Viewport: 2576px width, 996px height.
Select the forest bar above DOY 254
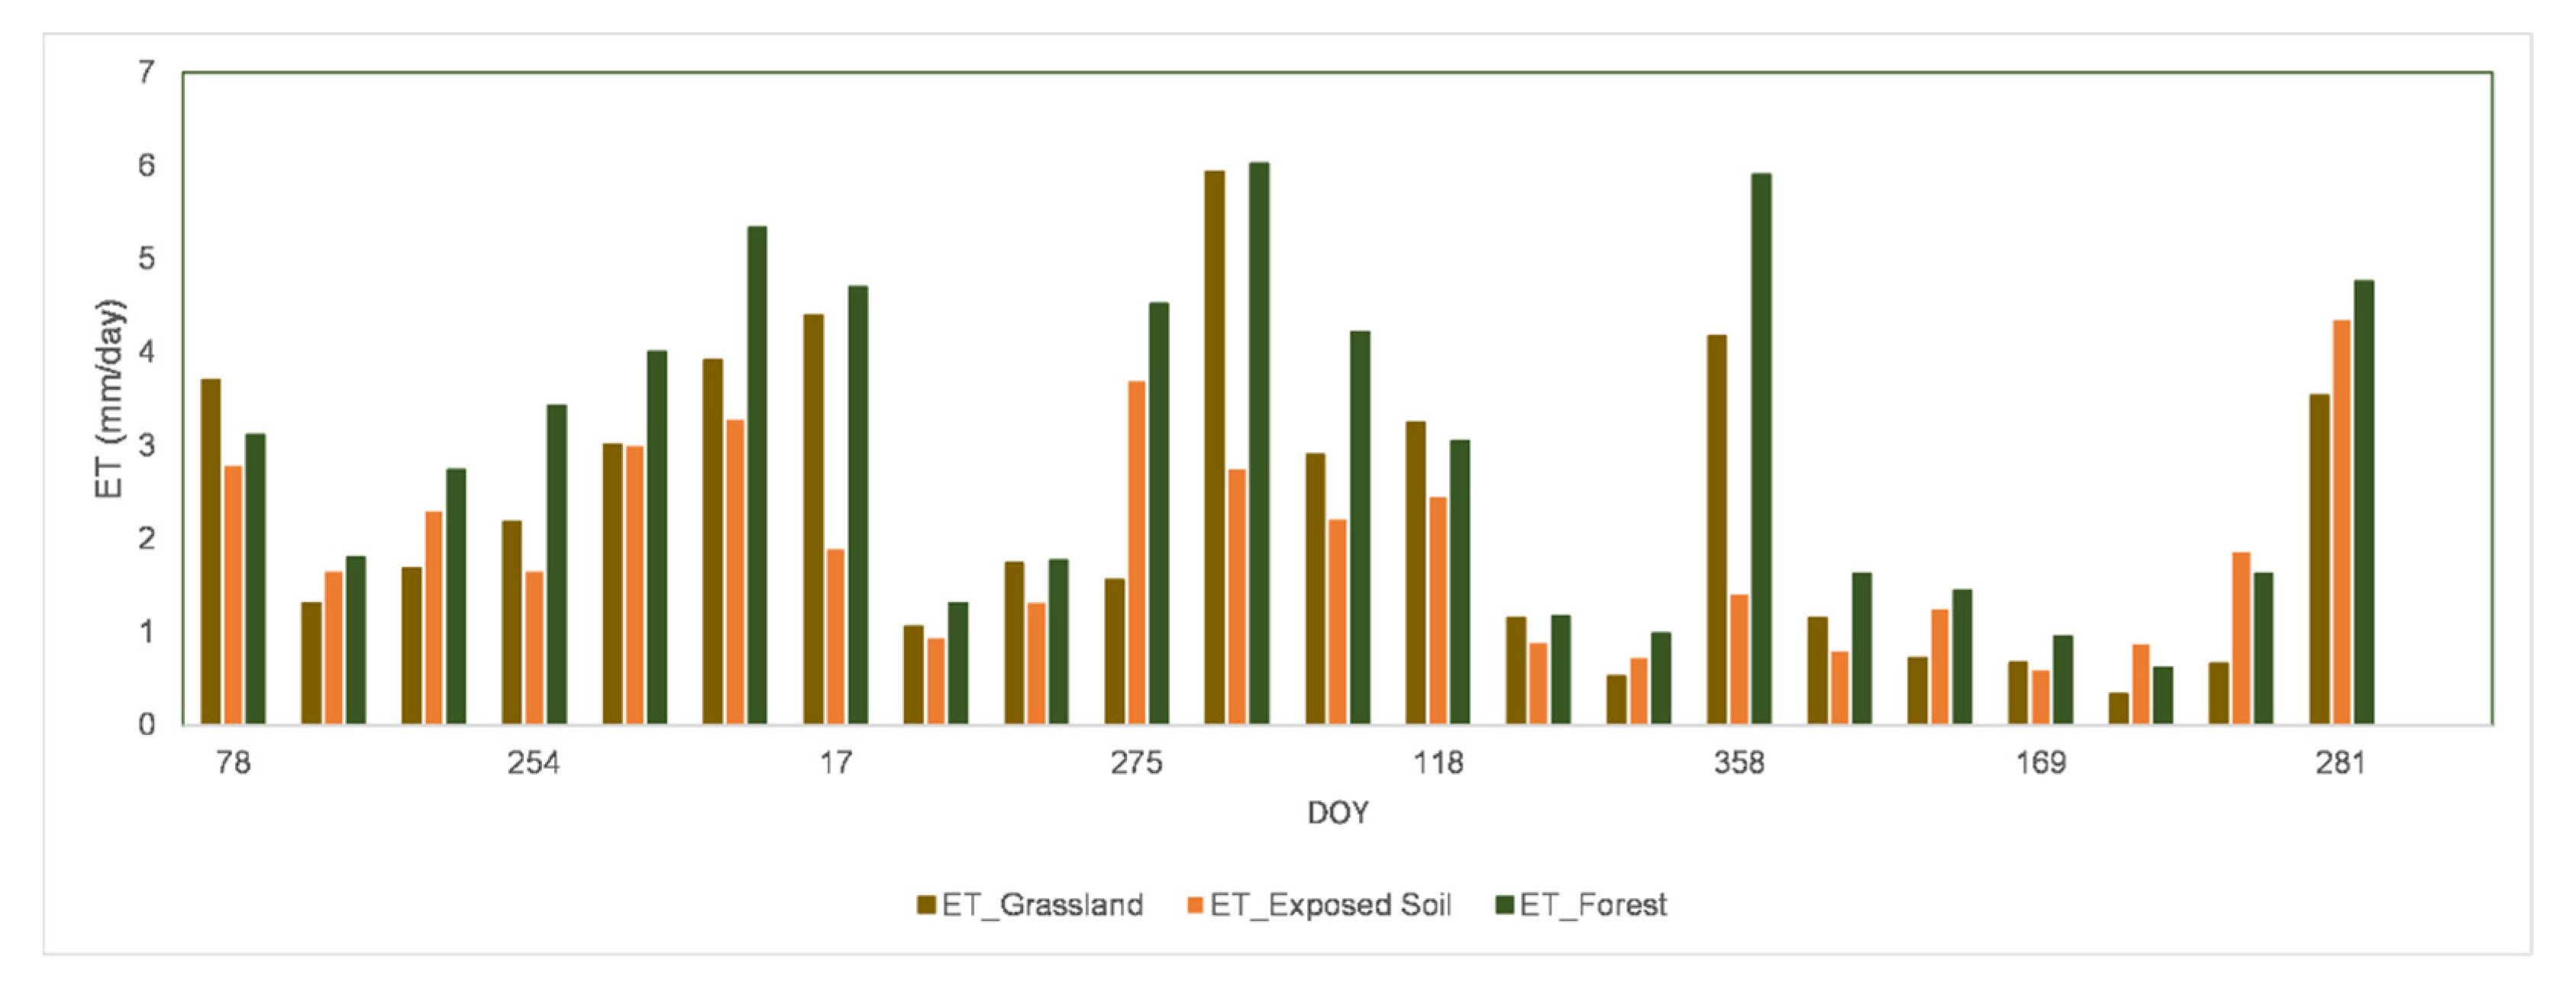point(556,564)
